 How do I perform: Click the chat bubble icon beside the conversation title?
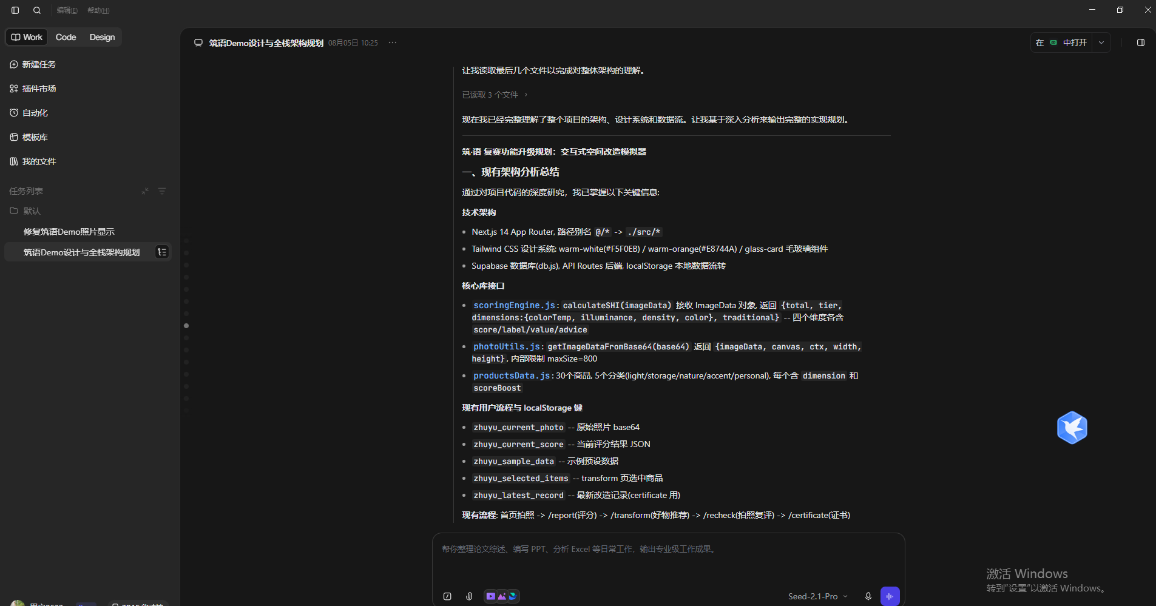(x=198, y=43)
